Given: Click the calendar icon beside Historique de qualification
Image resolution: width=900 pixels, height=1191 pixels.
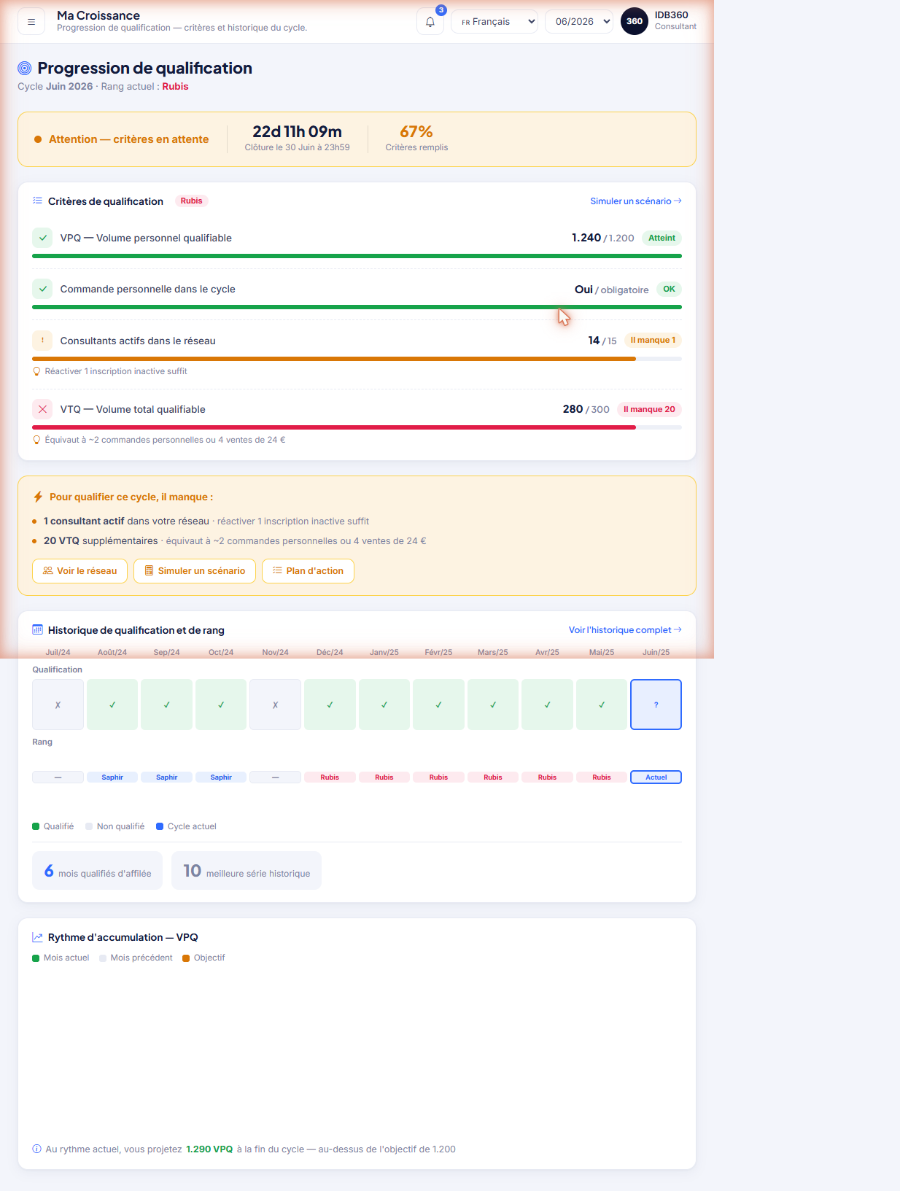Looking at the screenshot, I should (x=37, y=629).
